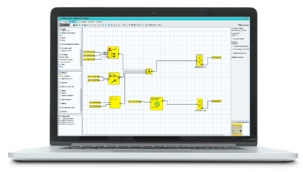The image size is (303, 172).
Task: Click the lower output relay block
Action: pos(199,103)
